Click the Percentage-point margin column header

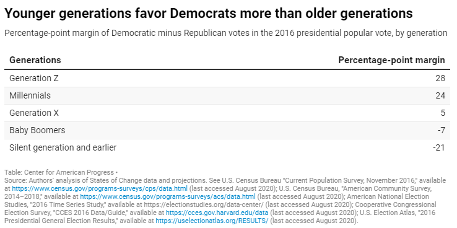(392, 60)
